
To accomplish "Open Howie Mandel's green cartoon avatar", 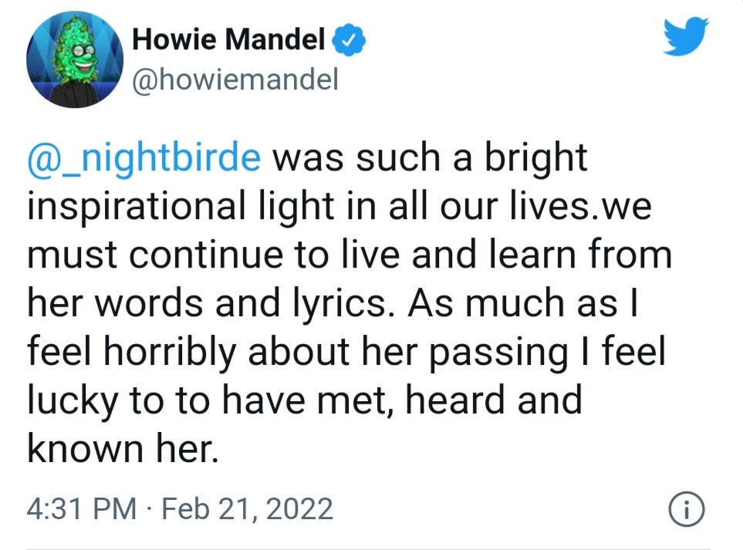I will pyautogui.click(x=75, y=59).
